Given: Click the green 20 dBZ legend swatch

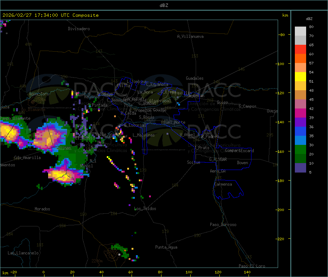Looking at the screenshot, I should pyautogui.click(x=300, y=149).
